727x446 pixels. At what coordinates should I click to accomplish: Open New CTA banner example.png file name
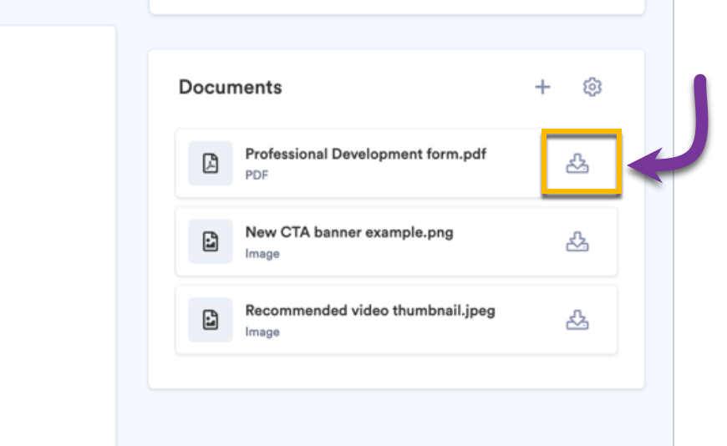[349, 232]
